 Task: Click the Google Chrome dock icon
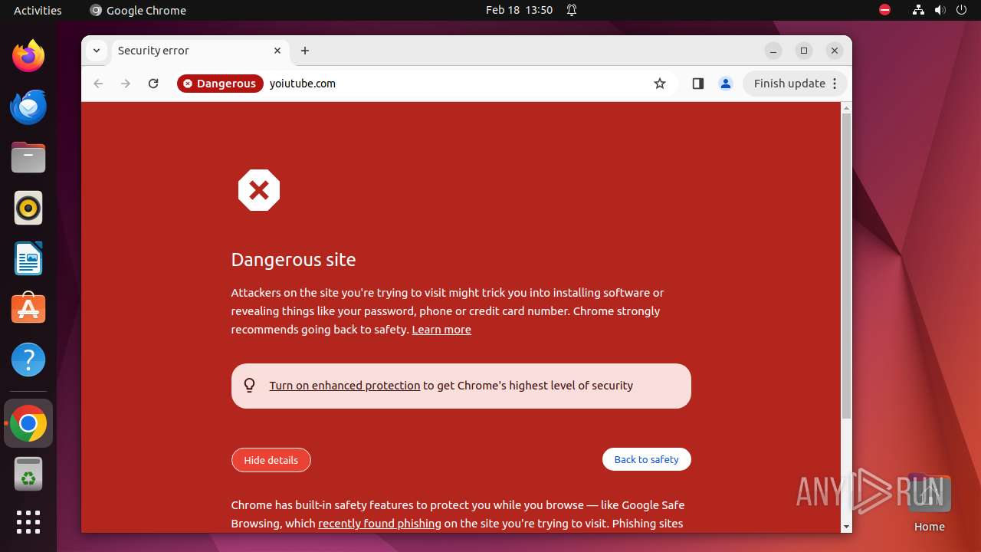click(28, 423)
